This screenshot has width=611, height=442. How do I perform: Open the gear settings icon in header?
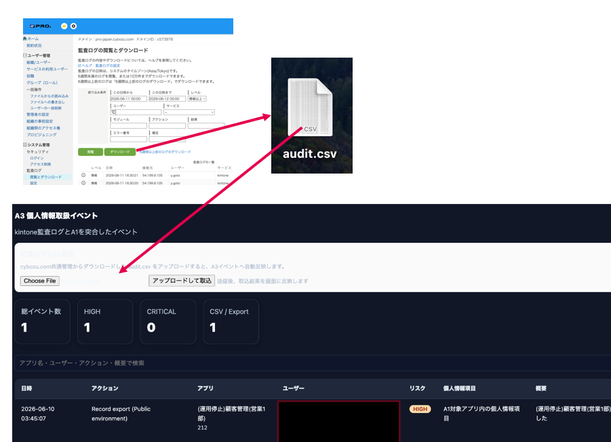tap(73, 26)
